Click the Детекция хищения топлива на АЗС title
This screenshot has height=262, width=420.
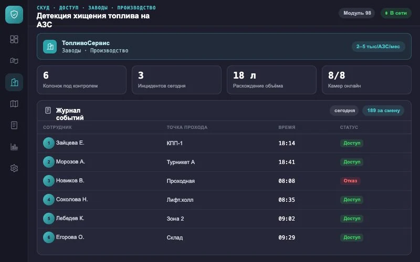[x=93, y=20]
